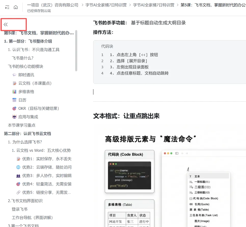Click the calendar icon beside 日历

pyautogui.click(x=15, y=100)
